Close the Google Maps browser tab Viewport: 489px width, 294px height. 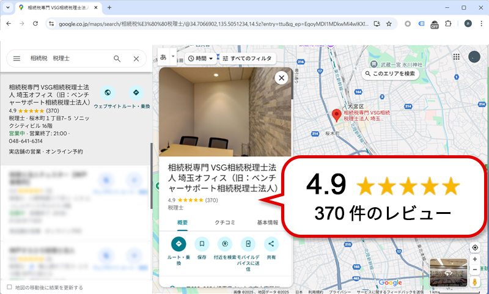point(97,7)
